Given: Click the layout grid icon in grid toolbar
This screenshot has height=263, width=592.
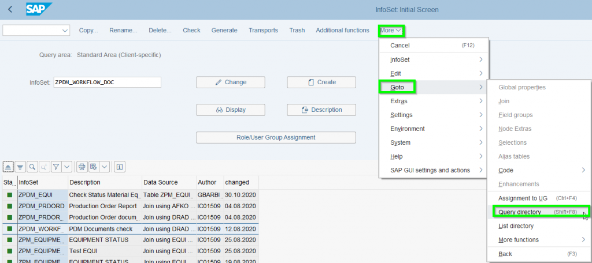Looking at the screenshot, I should click(x=94, y=167).
